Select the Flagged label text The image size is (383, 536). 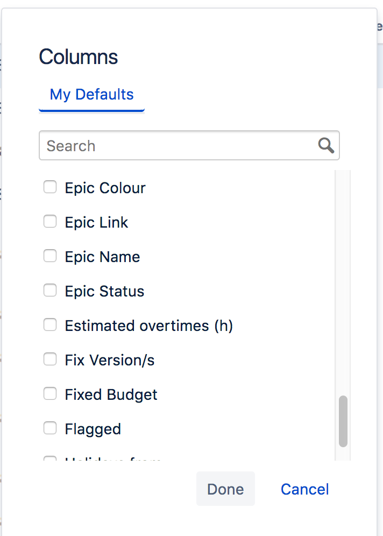[x=93, y=429]
